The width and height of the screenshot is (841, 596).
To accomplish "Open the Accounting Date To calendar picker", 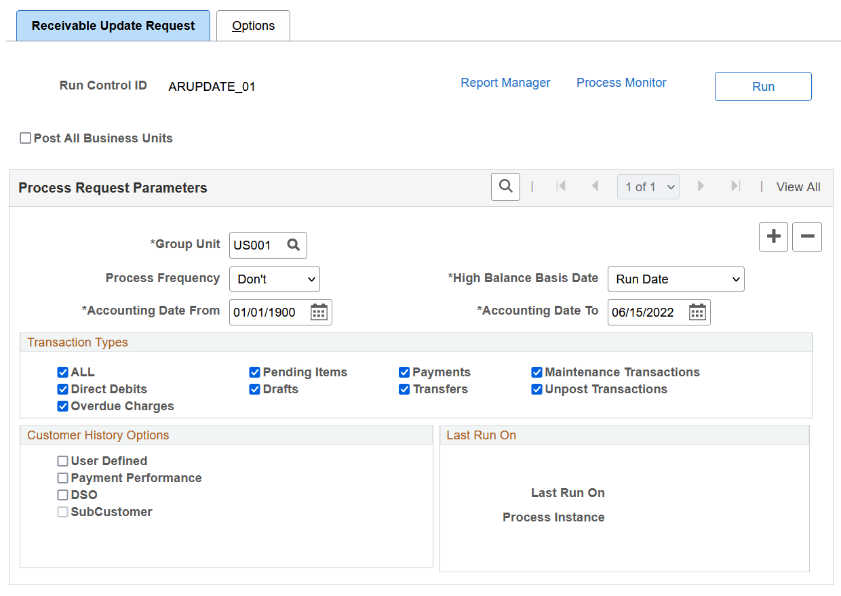I will pyautogui.click(x=697, y=312).
